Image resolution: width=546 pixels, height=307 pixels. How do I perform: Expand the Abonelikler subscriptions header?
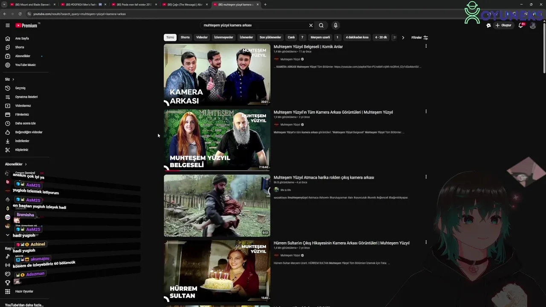[16, 164]
